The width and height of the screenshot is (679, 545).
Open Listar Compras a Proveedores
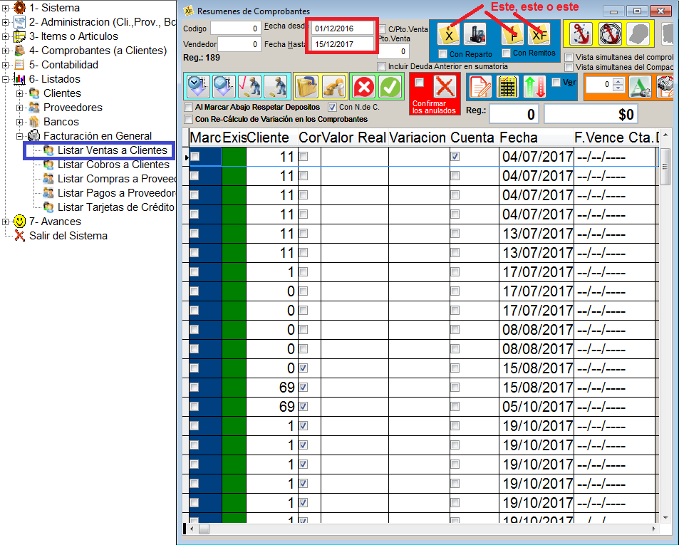pos(117,179)
